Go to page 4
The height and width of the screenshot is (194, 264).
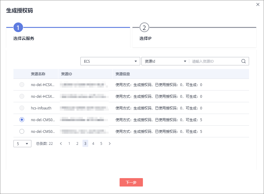click(93, 144)
